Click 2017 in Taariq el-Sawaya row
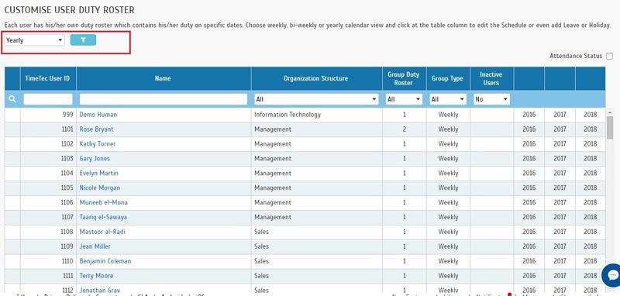This screenshot has width=620, height=296. [x=560, y=217]
